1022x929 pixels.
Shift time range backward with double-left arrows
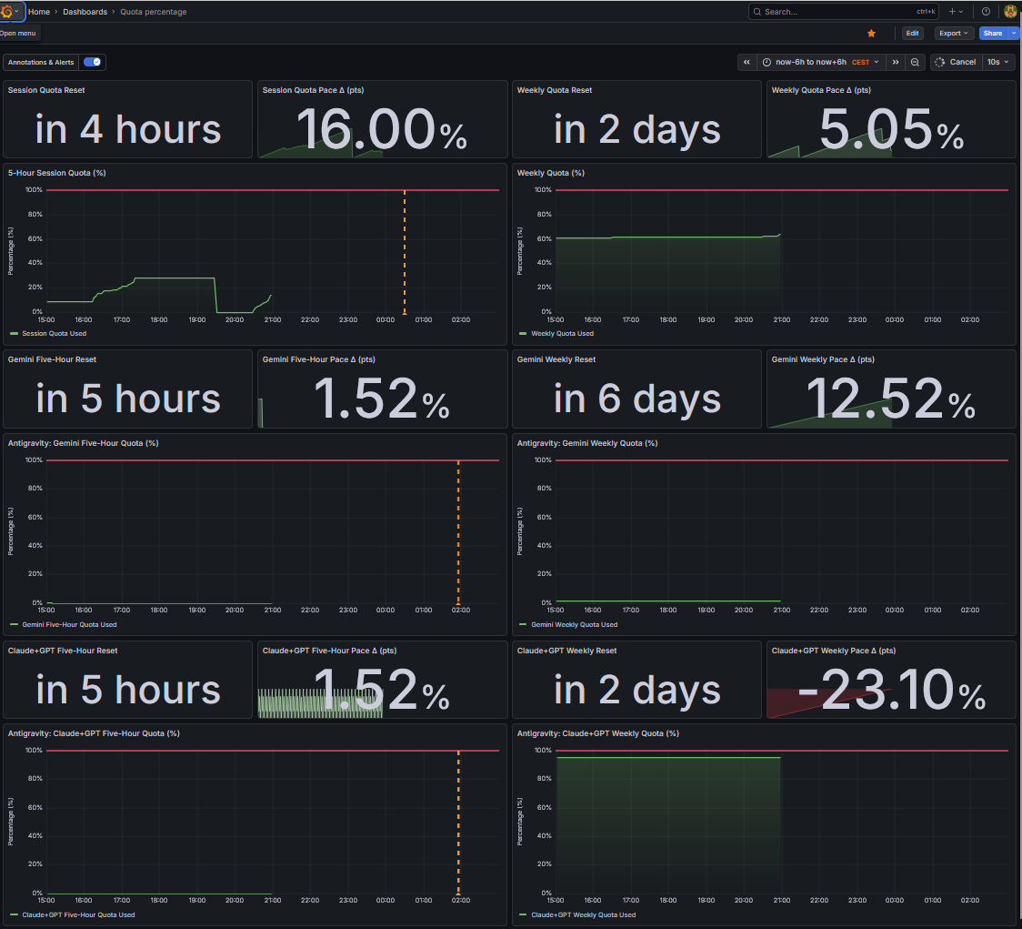coord(746,62)
